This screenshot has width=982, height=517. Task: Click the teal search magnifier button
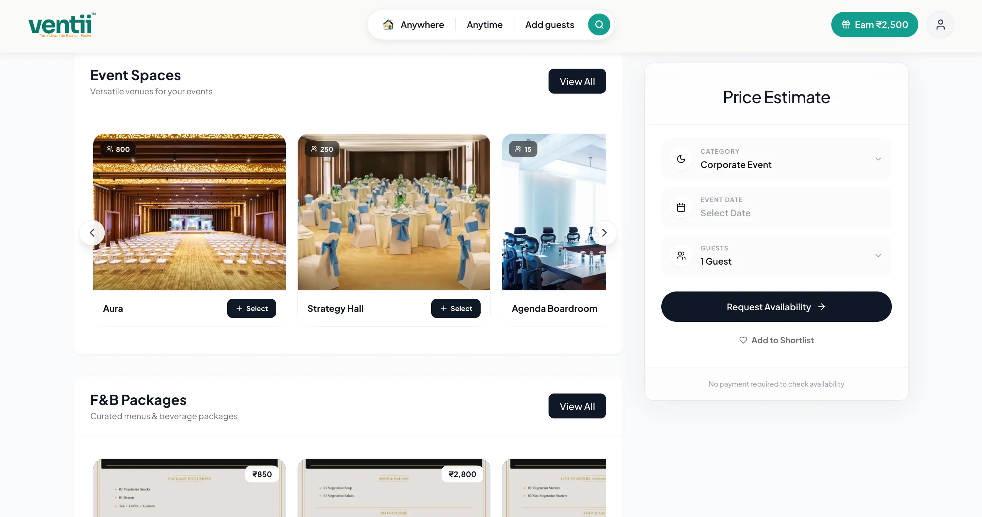599,25
